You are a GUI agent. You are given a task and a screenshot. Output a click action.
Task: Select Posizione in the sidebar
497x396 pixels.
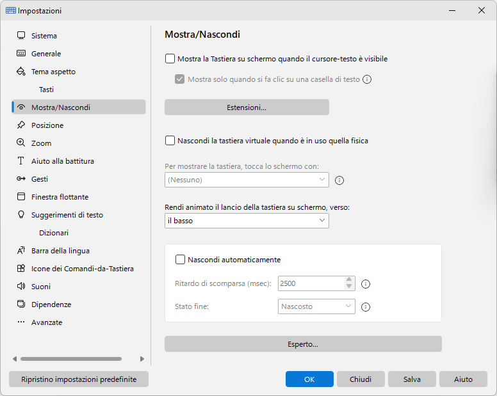pyautogui.click(x=79, y=125)
